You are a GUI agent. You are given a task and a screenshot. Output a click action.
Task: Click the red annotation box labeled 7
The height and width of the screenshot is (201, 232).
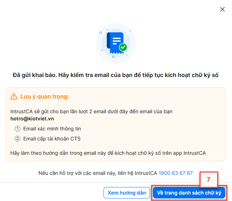click(209, 180)
